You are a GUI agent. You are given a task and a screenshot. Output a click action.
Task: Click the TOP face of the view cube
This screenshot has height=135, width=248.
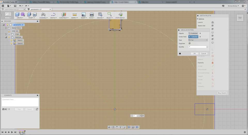[240, 18]
